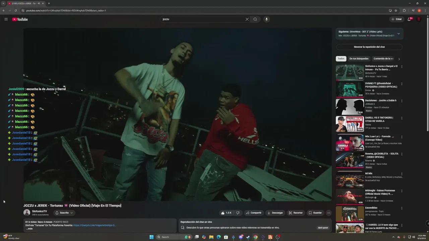429x241 pixels.
Task: Expand the description with ...más
Action: click(x=29, y=229)
